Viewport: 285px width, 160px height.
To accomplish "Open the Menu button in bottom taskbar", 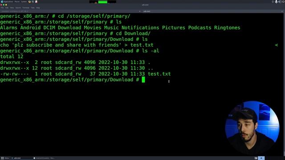I will [x=5, y=158].
